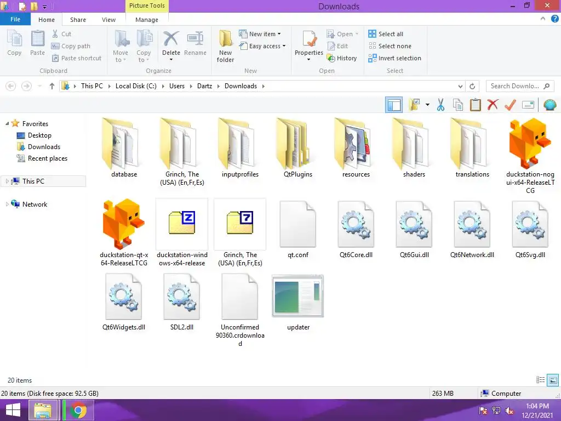This screenshot has height=421, width=561.
Task: Open Recent places in Favorites
Action: click(x=42, y=158)
